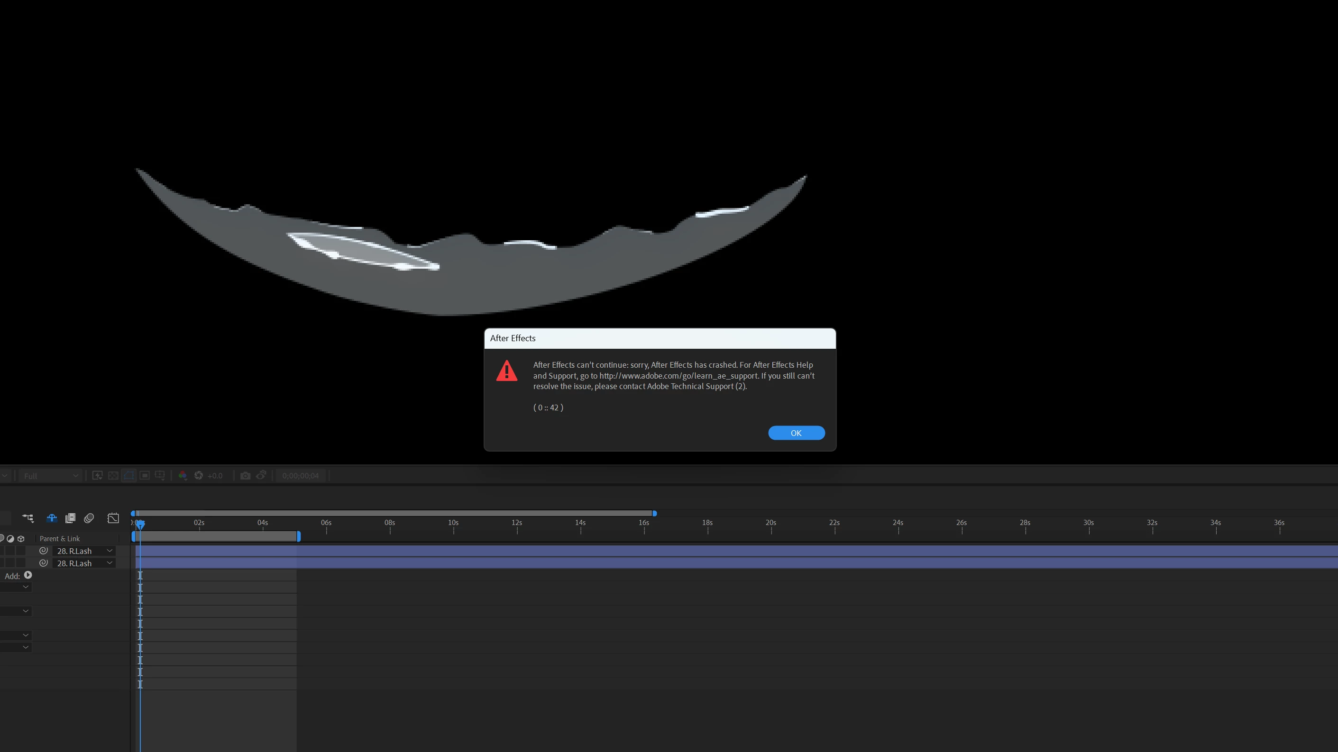
Task: Click the Region of Interest icon
Action: click(145, 475)
